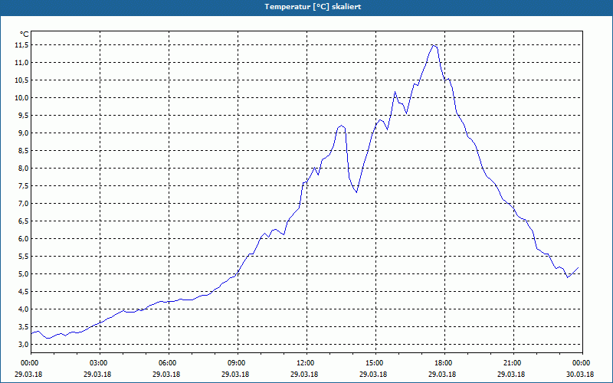Click the 6,5 y-axis value

point(23,221)
